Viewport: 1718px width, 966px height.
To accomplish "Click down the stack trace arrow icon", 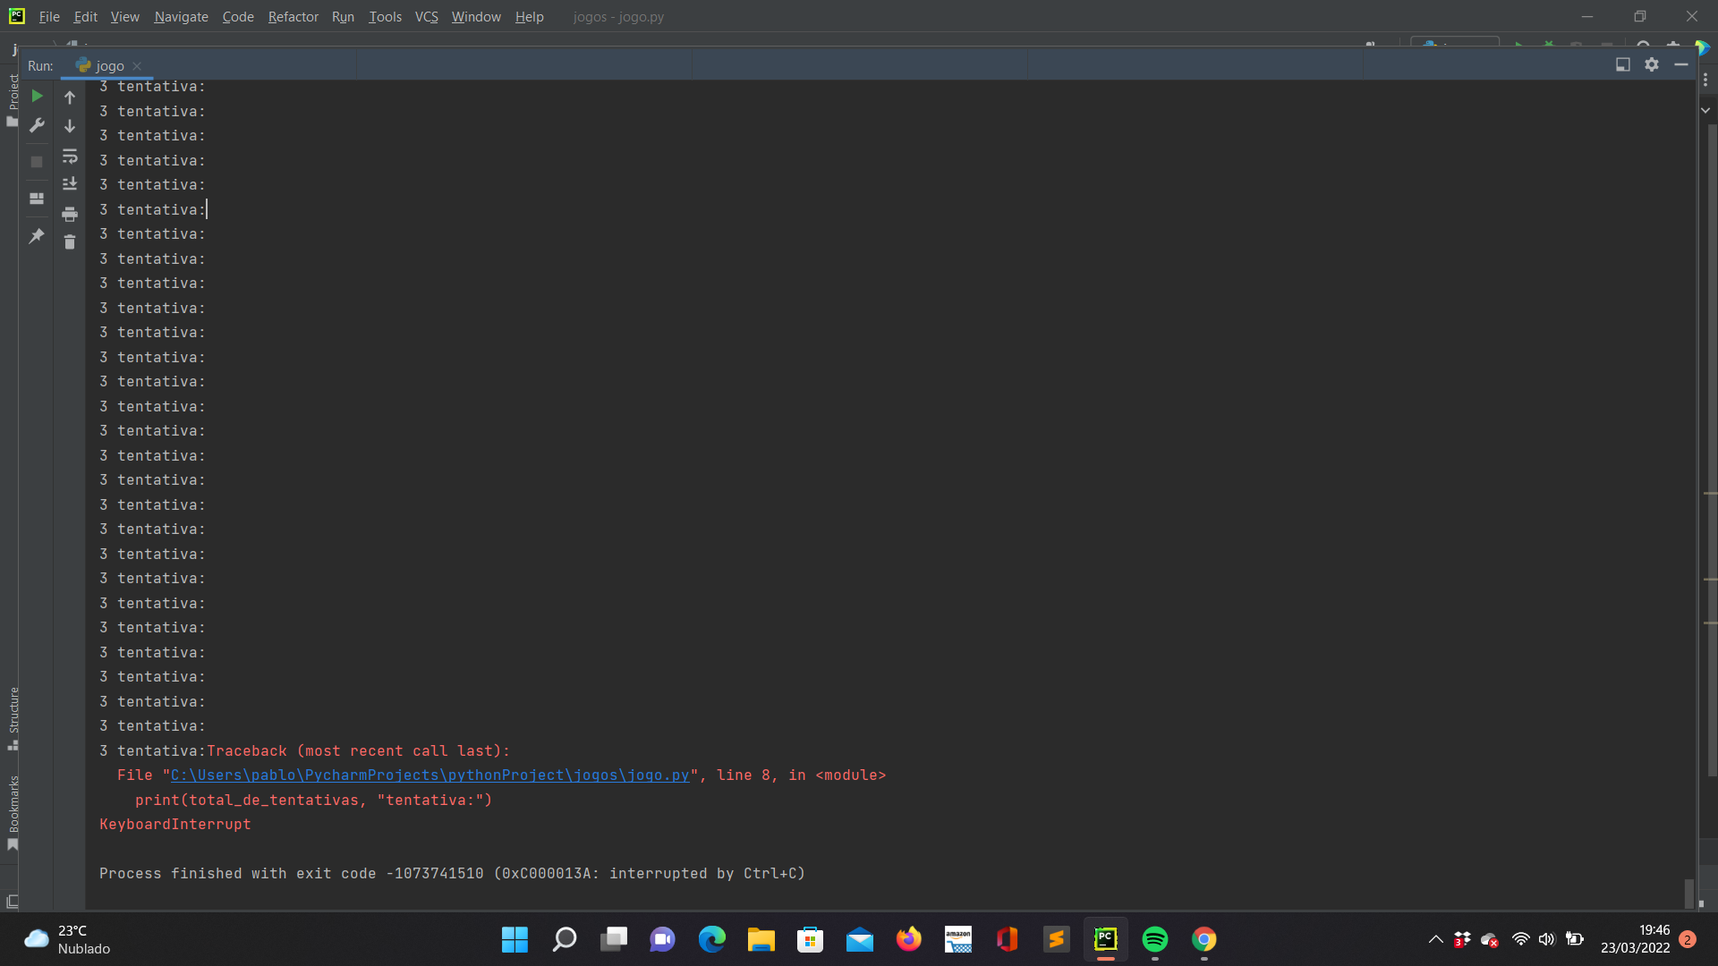I will 70,126.
